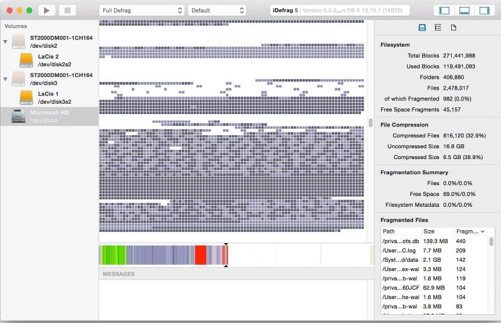501x323 pixels.
Task: Sort fragmented files by Path column
Action: pos(401,231)
